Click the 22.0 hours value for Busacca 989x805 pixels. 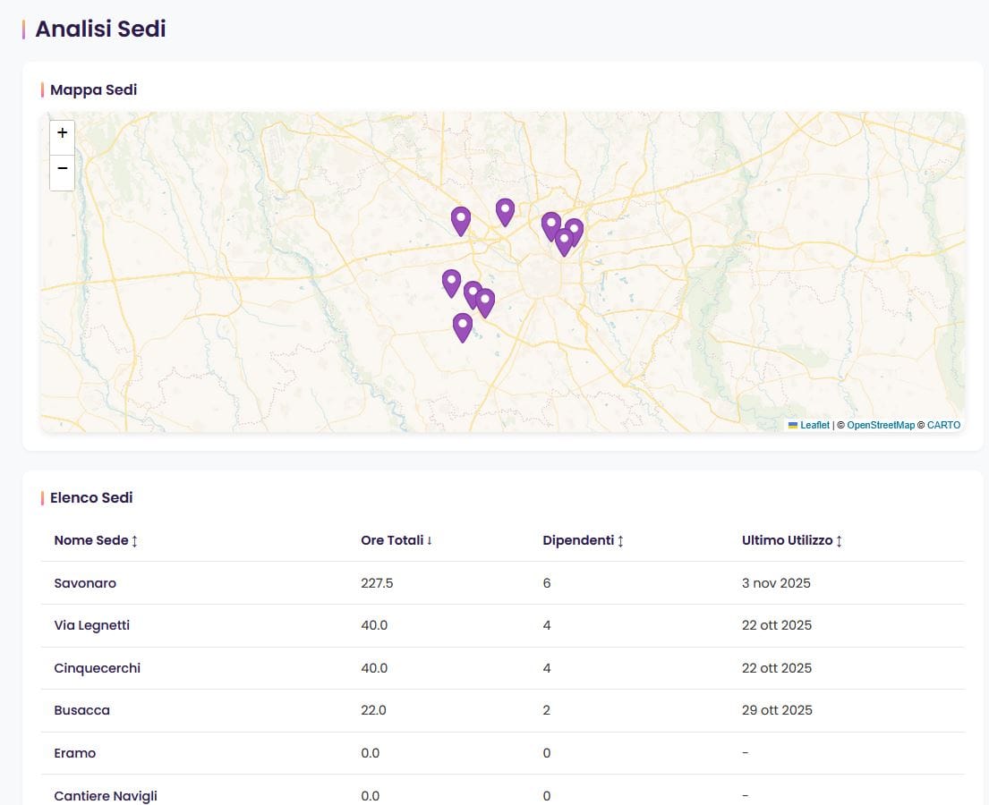pos(373,710)
